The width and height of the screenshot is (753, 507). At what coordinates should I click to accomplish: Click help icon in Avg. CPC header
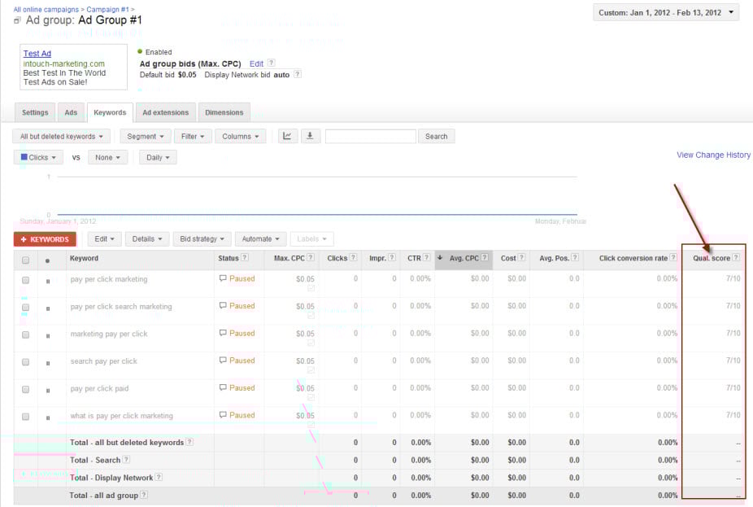[485, 258]
